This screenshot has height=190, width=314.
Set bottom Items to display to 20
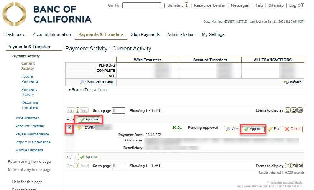point(294,166)
